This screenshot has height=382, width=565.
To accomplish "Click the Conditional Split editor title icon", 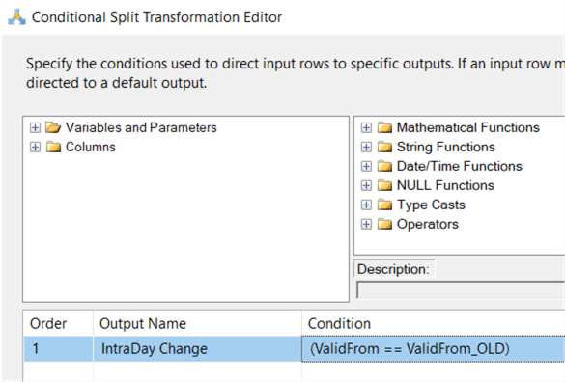I will pos(17,17).
